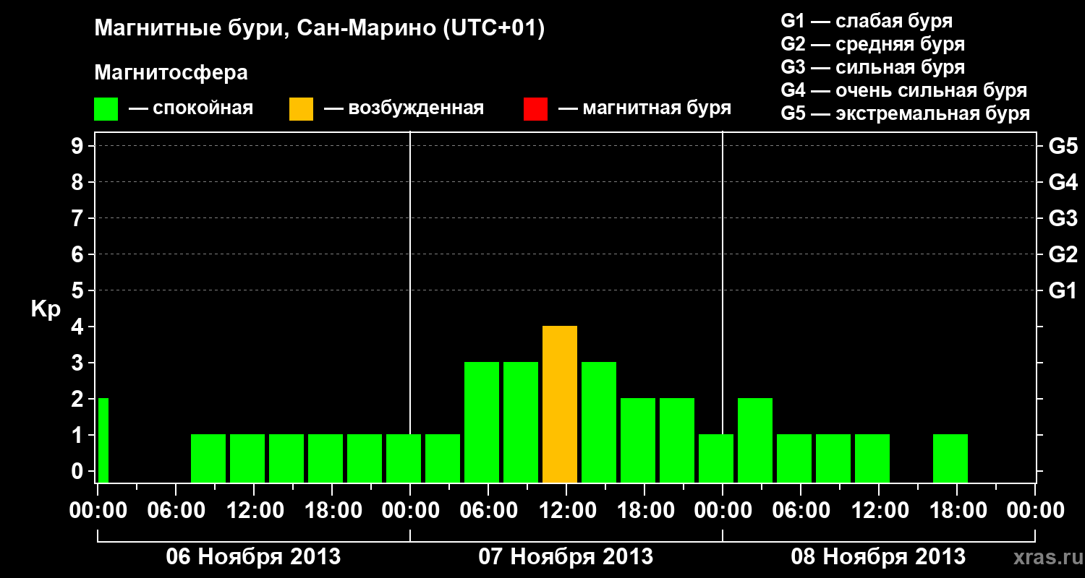Image resolution: width=1085 pixels, height=578 pixels.
Task: Click the G1 label on the right axis
Action: click(1063, 290)
